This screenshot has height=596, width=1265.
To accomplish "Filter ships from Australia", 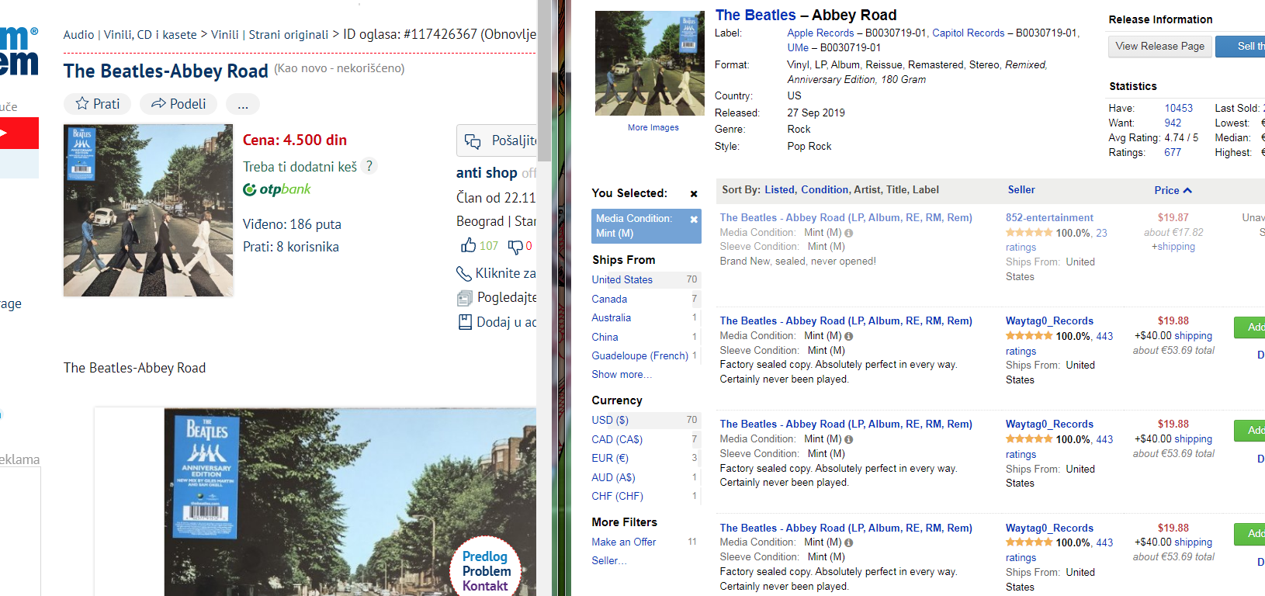I will point(611,317).
